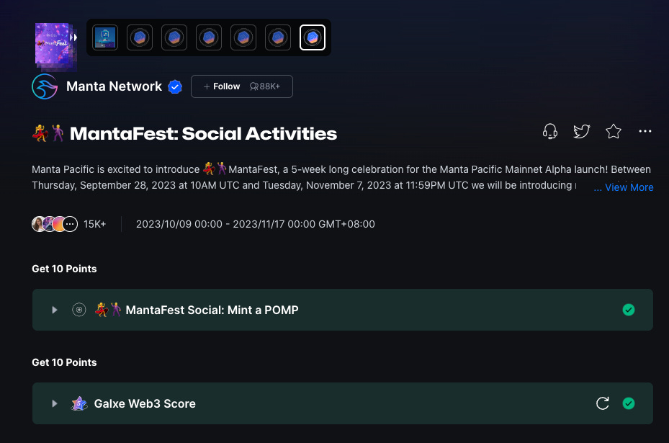Favorite the campaign with star icon
Screen dimensions: 669x443
coord(613,131)
